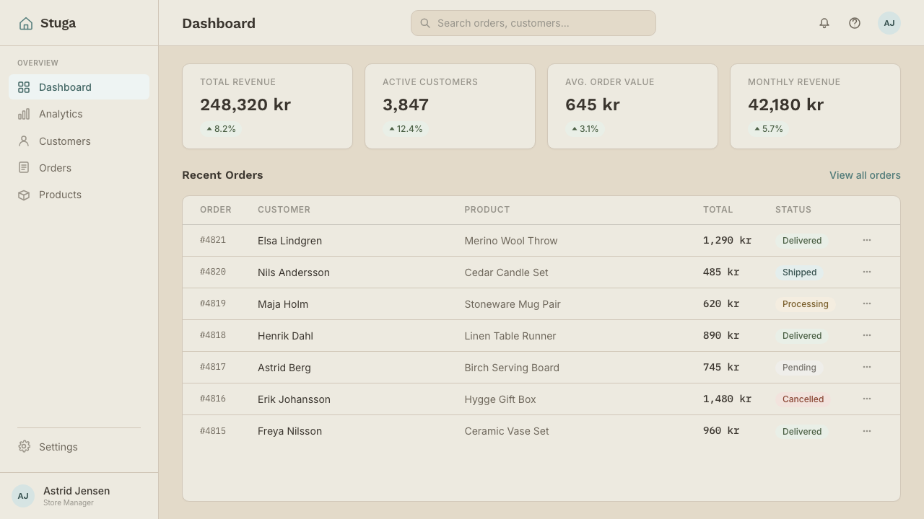Select customer Maja Holm
The width and height of the screenshot is (924, 519).
point(283,304)
